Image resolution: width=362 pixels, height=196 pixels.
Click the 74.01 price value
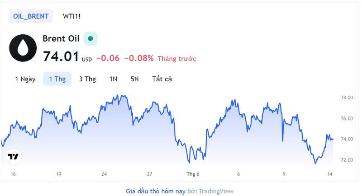click(x=61, y=56)
